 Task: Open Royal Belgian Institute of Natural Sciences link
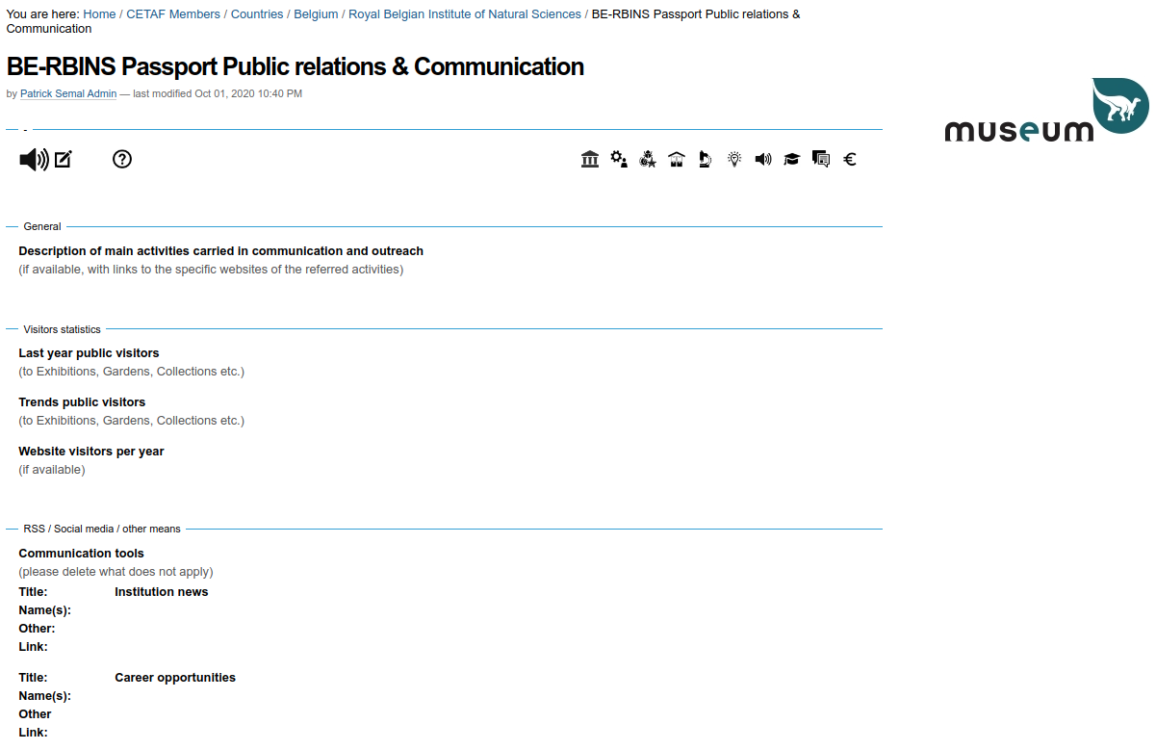(465, 14)
